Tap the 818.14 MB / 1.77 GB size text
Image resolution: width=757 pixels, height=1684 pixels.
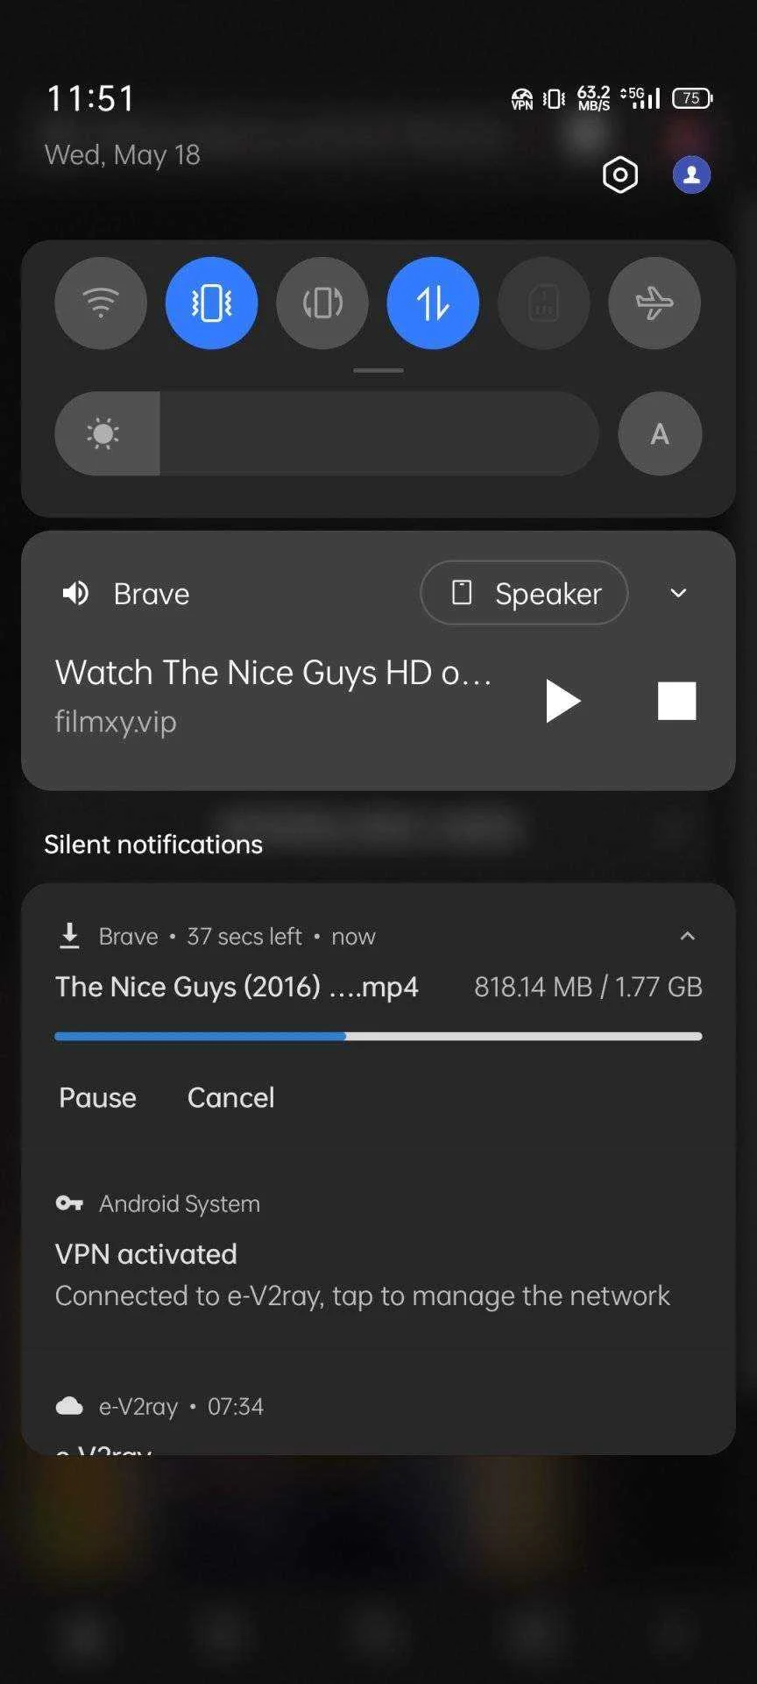588,987
